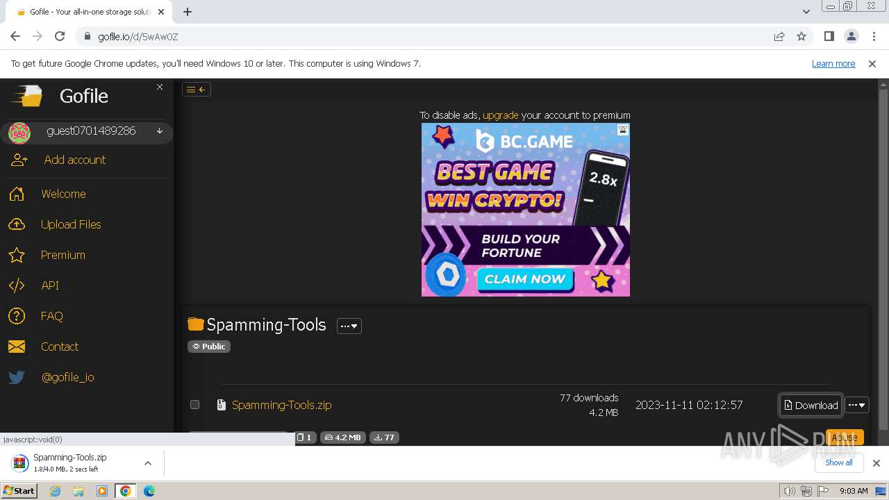Open Chrome three-dot menu

(x=873, y=36)
